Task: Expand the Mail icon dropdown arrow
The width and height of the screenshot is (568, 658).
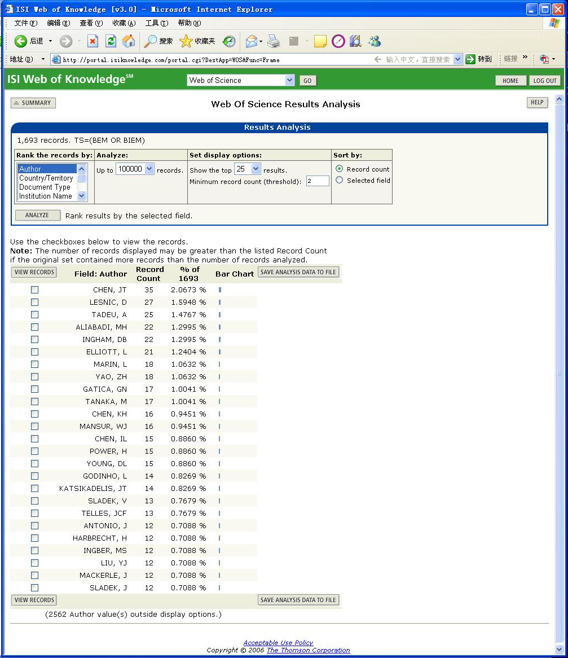Action: click(x=261, y=41)
